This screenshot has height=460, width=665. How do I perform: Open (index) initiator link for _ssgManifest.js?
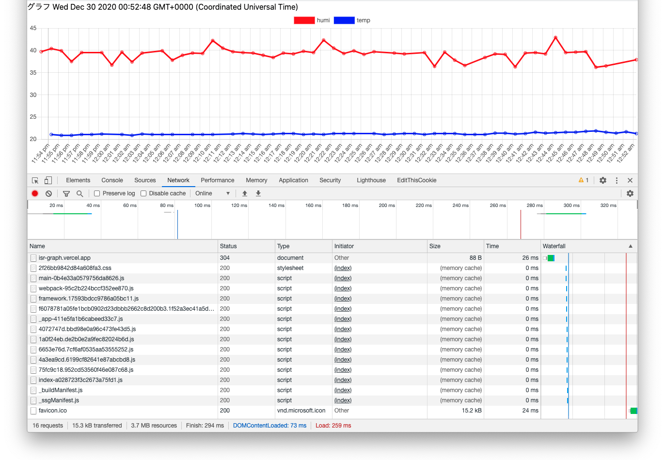[x=343, y=400]
